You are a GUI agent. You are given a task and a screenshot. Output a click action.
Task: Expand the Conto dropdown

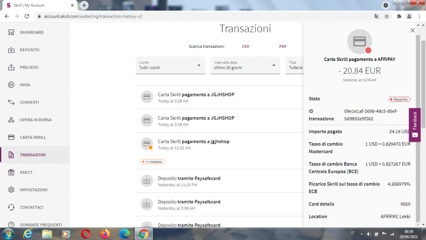170,65
